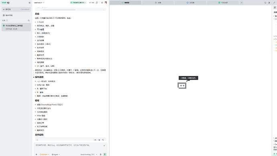277x156 pixels.
Task: Click the robot face icon in the canvas
Action: point(182,86)
